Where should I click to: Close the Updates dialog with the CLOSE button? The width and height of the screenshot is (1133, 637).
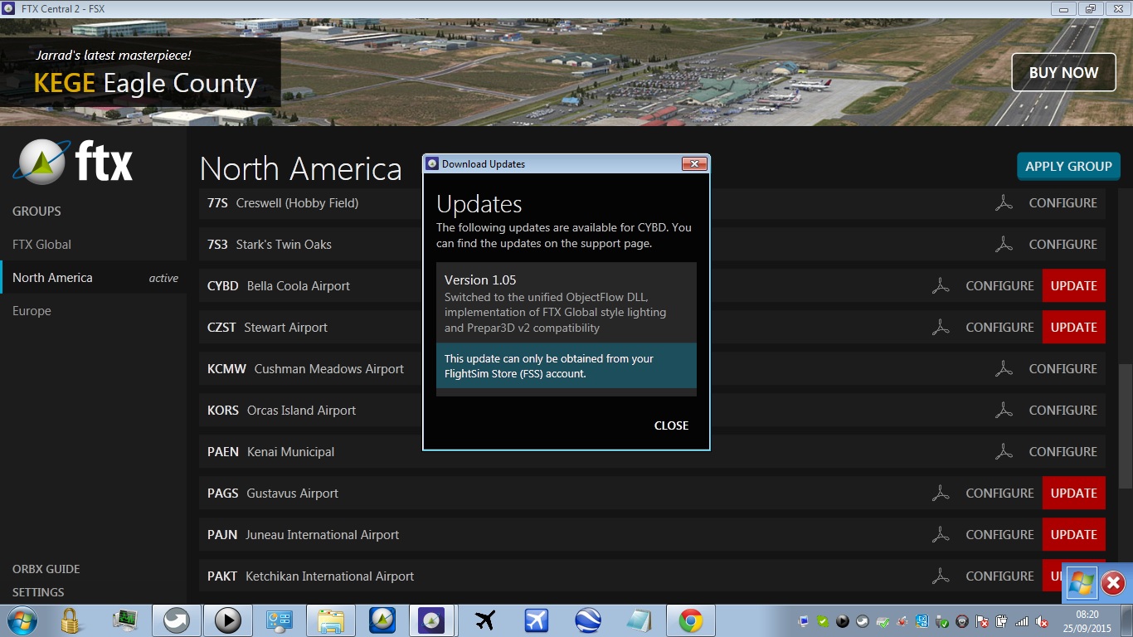tap(671, 425)
